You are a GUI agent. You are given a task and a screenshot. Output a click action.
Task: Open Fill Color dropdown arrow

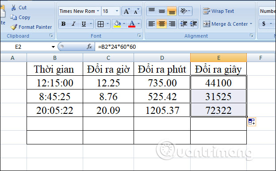tap(124, 24)
